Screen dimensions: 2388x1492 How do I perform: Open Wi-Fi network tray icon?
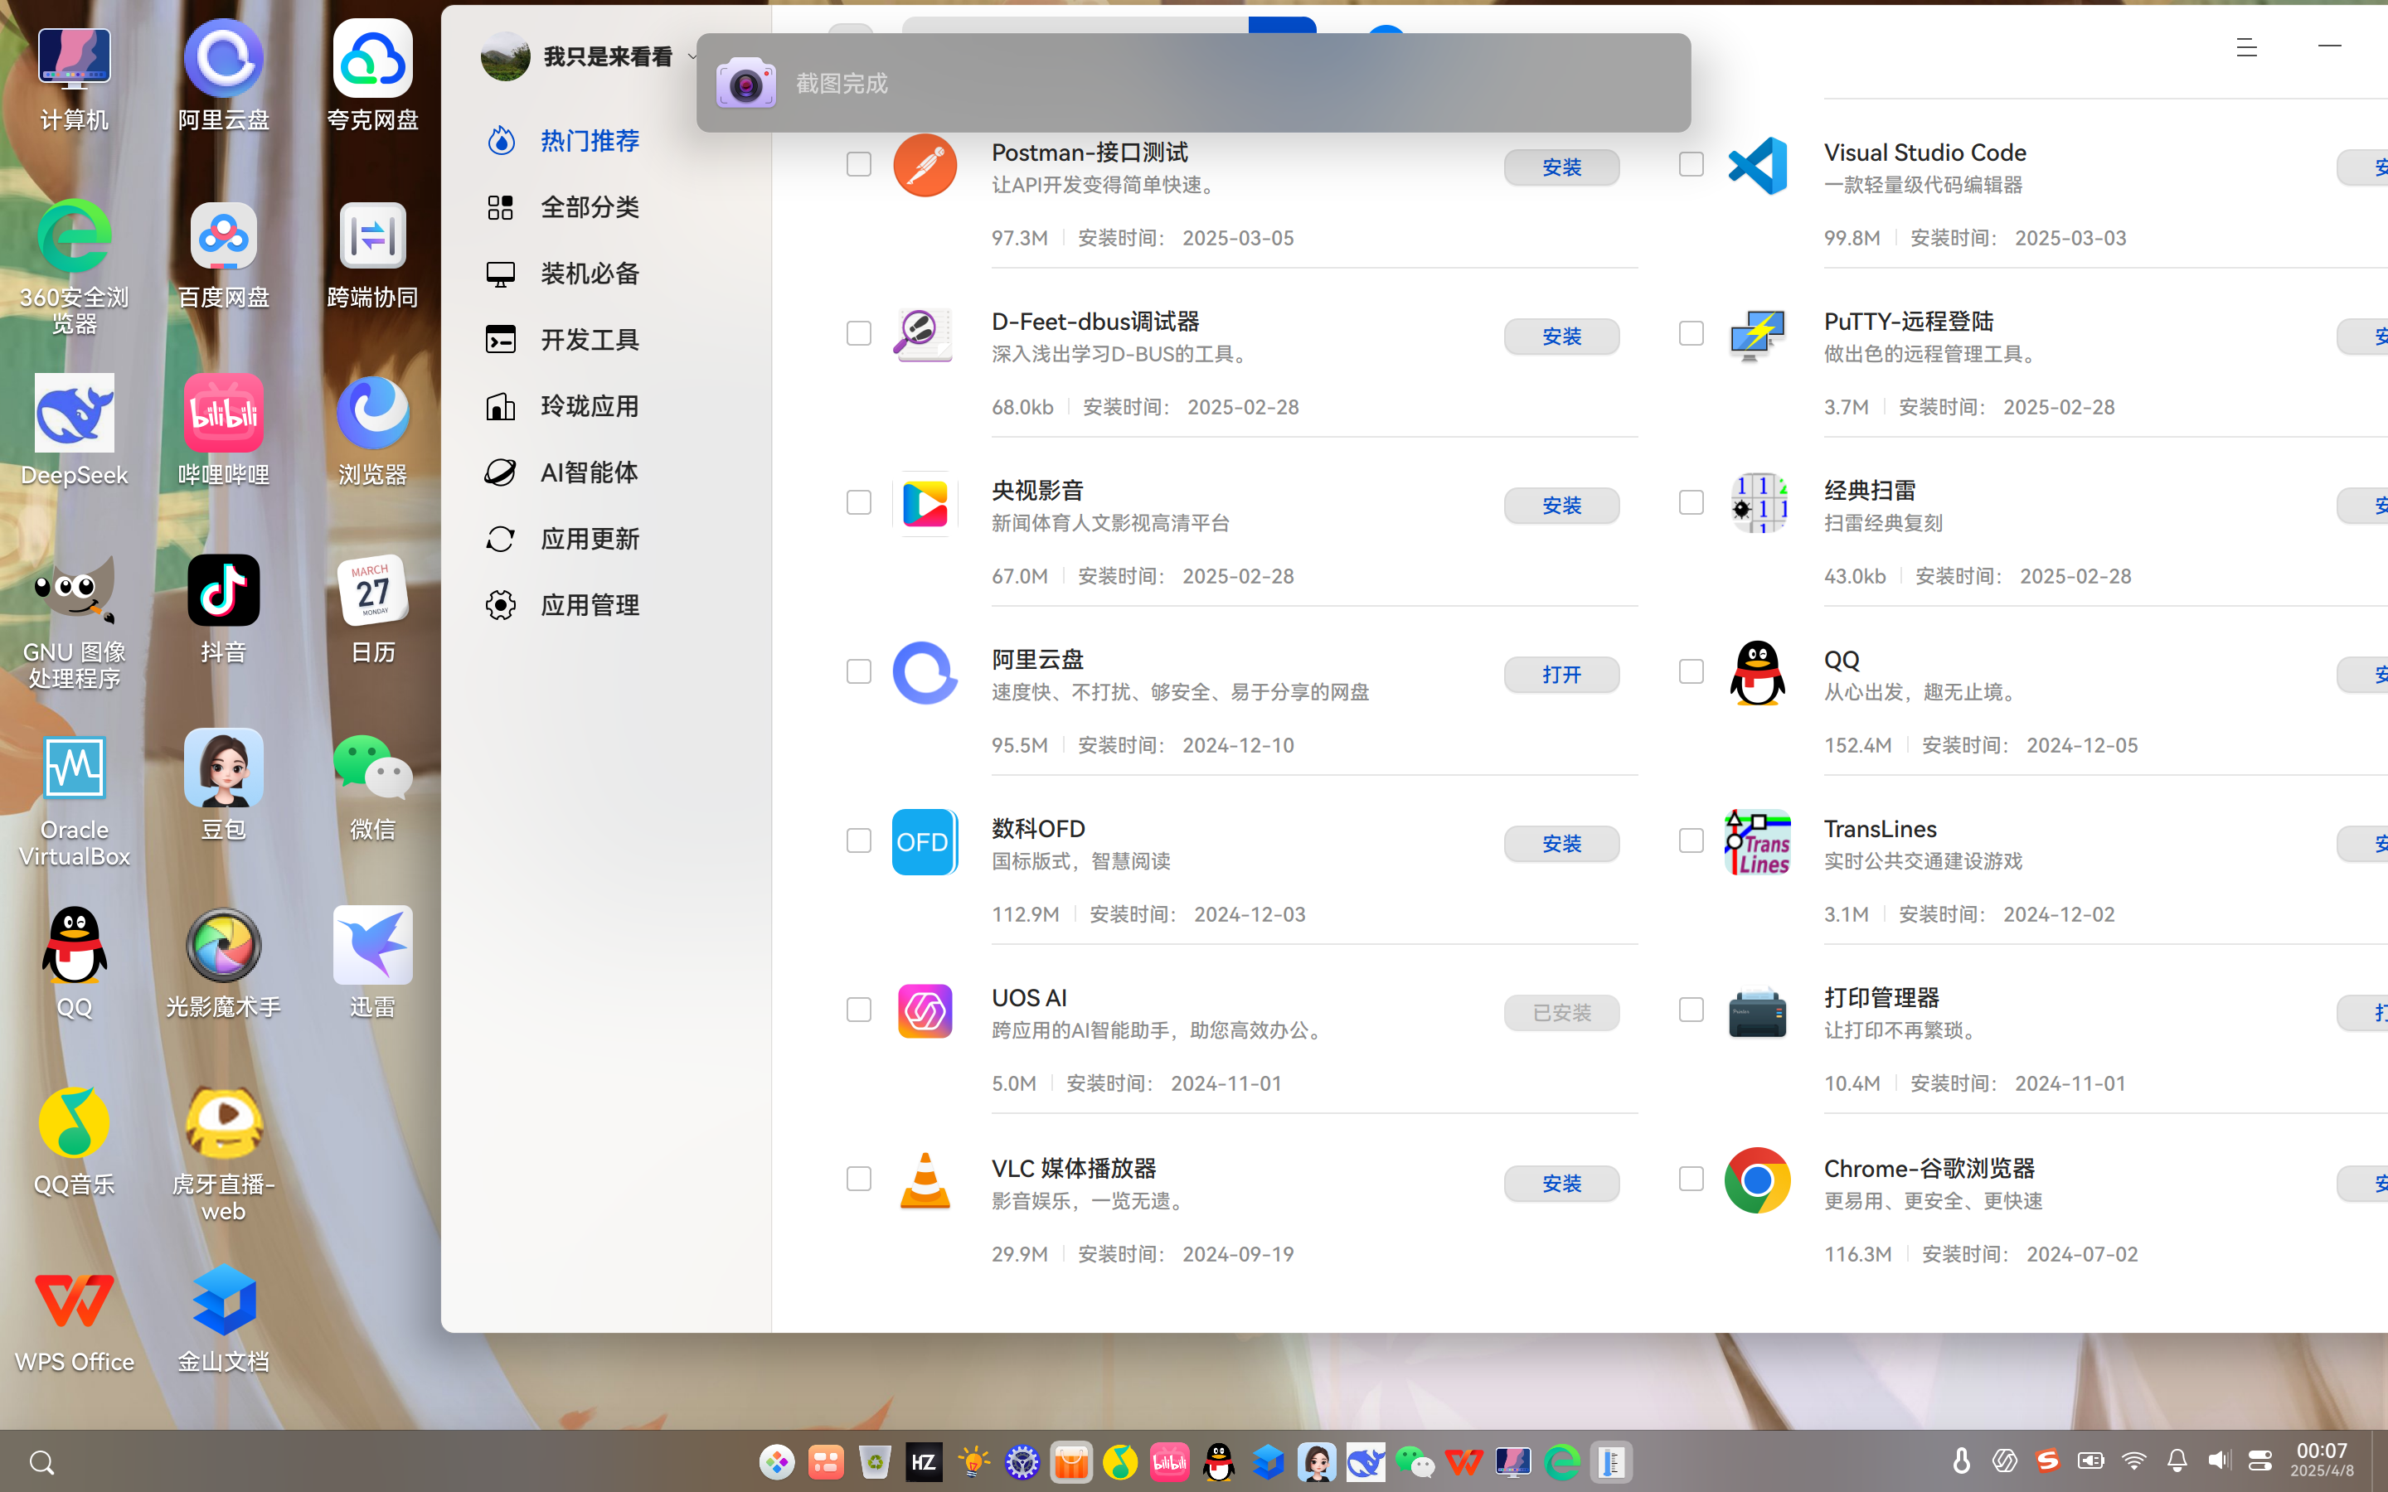tap(2133, 1461)
